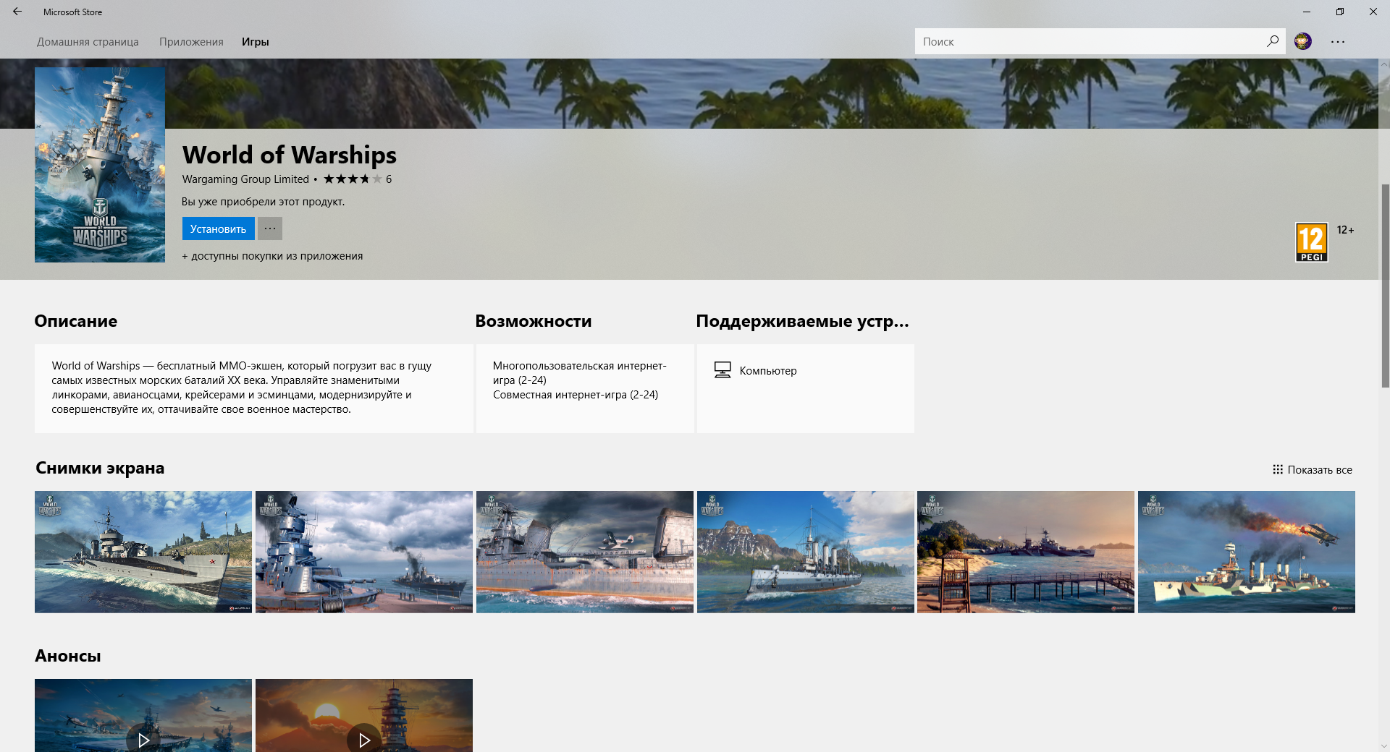Switch to Приложения tab
Image resolution: width=1390 pixels, height=752 pixels.
[191, 42]
